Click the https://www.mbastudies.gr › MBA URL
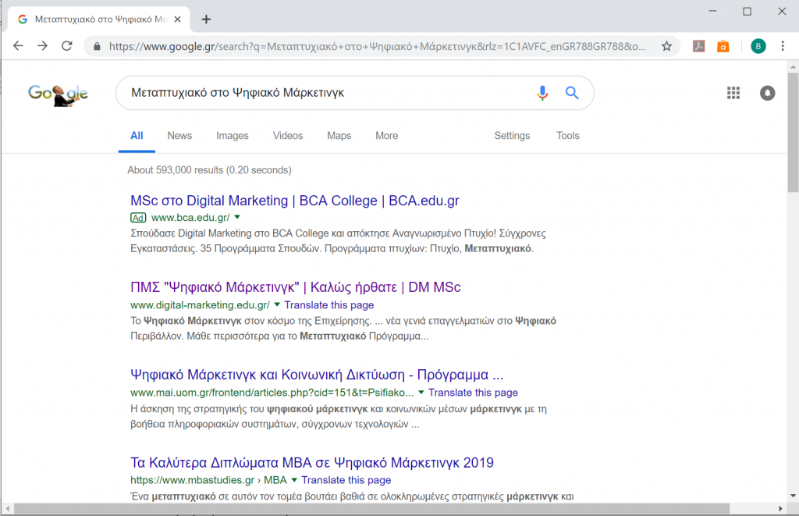The height and width of the screenshot is (516, 799). [208, 480]
